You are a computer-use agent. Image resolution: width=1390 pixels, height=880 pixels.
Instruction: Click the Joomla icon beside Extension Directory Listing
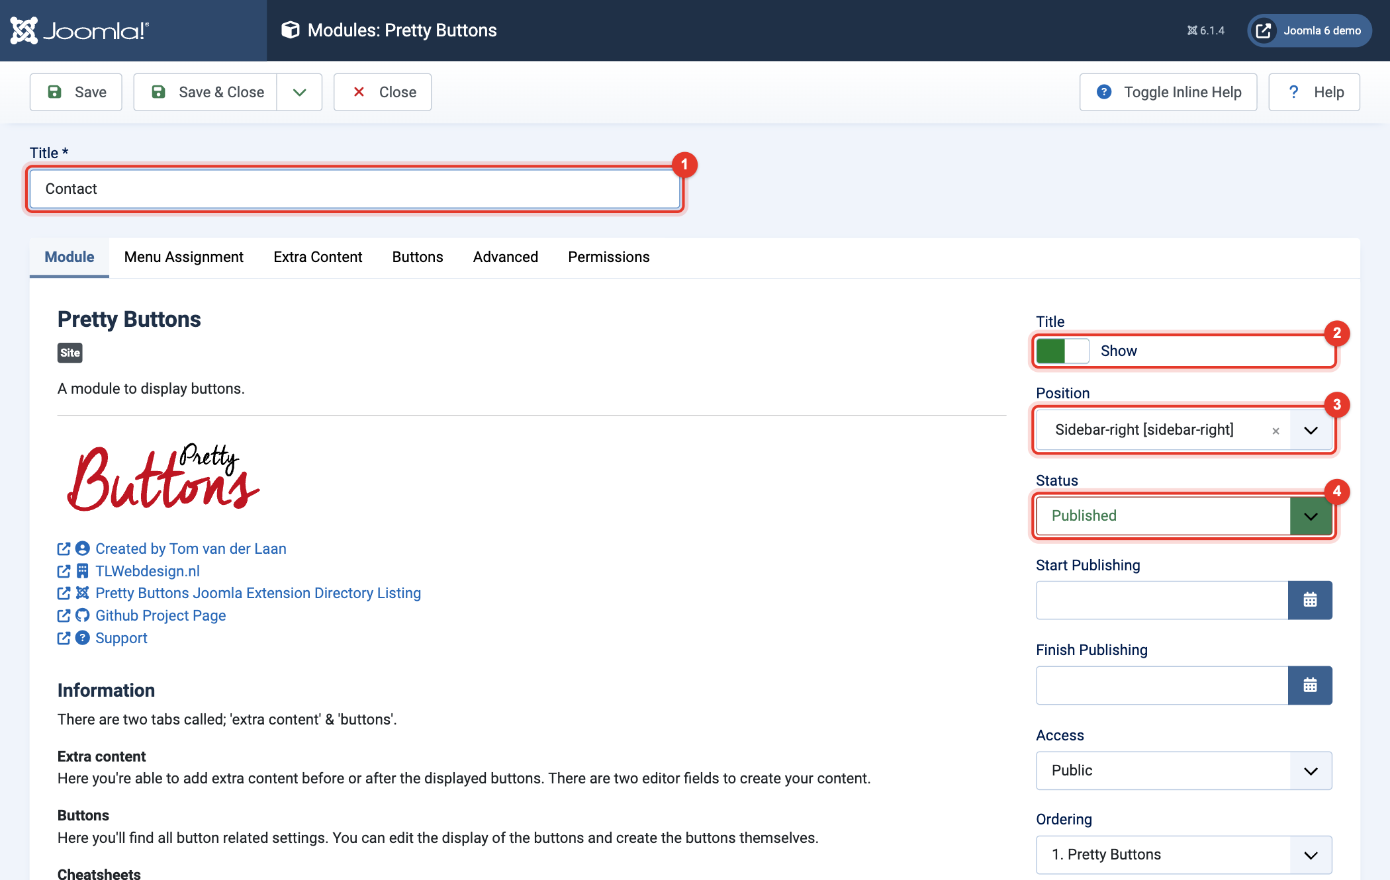pyautogui.click(x=82, y=593)
